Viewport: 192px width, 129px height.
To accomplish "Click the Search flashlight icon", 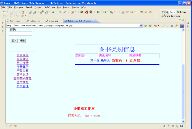I will coord(146,12).
